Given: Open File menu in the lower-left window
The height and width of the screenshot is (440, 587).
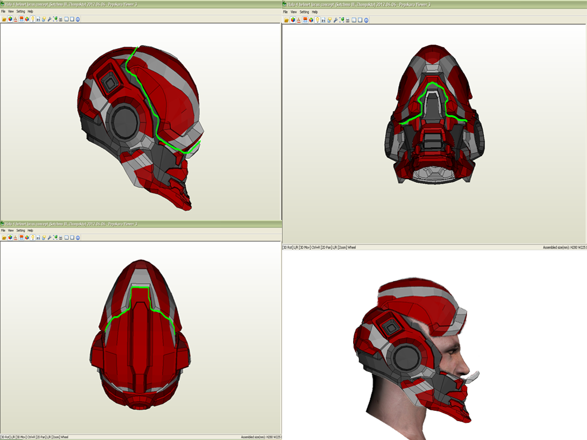Looking at the screenshot, I should [x=3, y=230].
